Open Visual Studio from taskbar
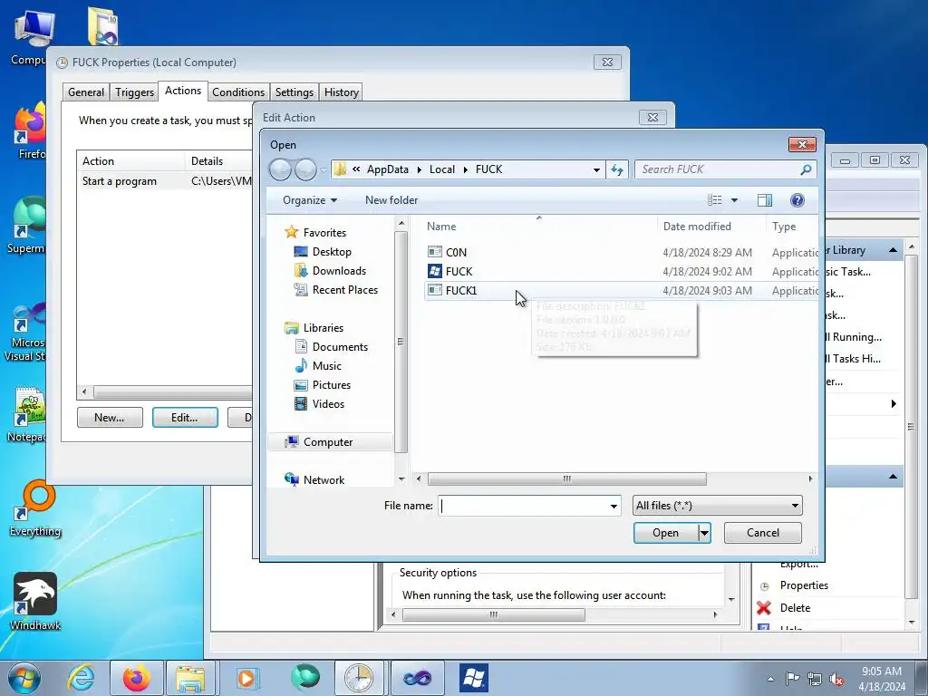The image size is (928, 696). pos(417,678)
